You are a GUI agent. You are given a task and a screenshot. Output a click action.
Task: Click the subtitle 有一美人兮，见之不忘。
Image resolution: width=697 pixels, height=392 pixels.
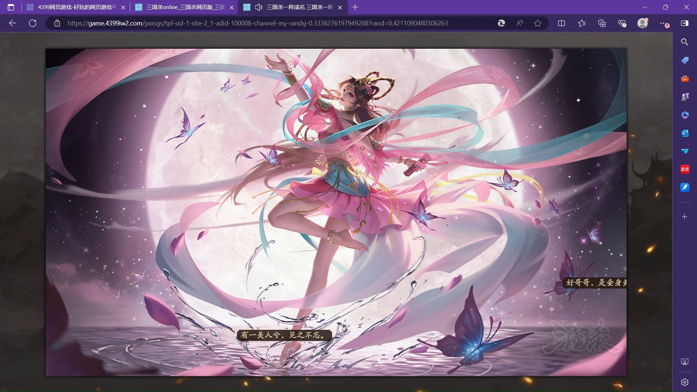(x=284, y=335)
